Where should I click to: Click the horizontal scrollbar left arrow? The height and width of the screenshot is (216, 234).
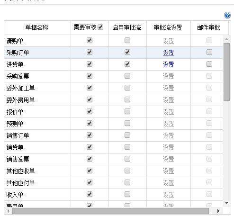8,211
